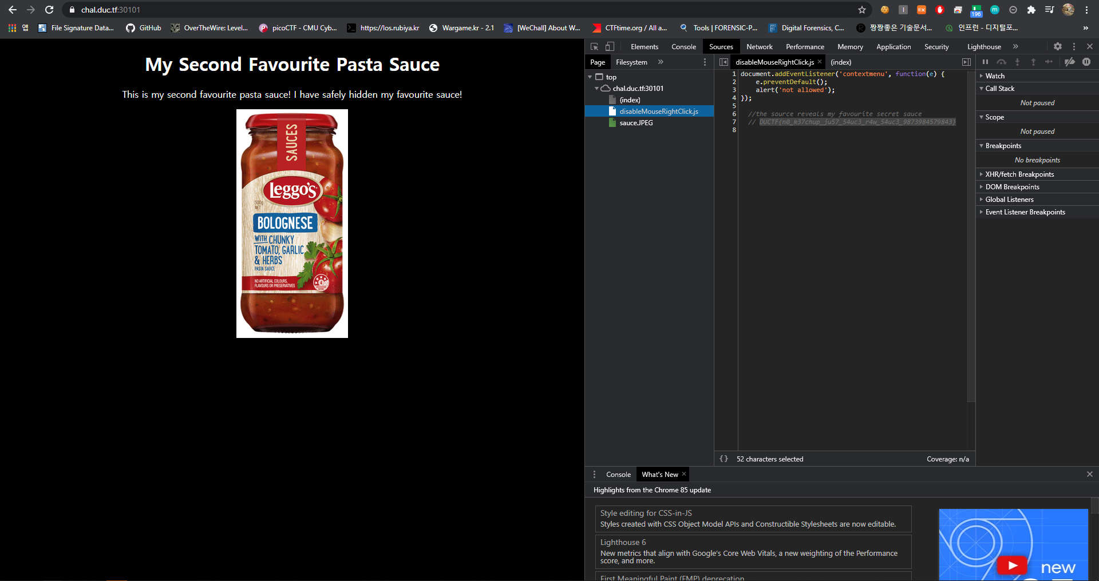Expand XHR/fetch Breakpoints section
1099x581 pixels.
coord(1037,174)
